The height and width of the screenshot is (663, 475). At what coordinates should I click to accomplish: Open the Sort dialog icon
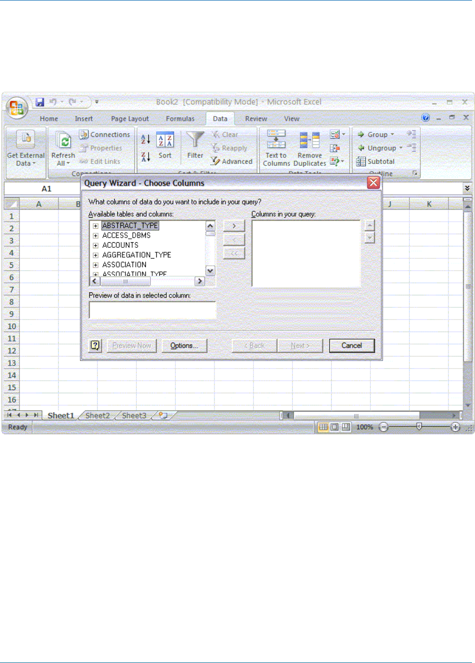pyautogui.click(x=165, y=140)
